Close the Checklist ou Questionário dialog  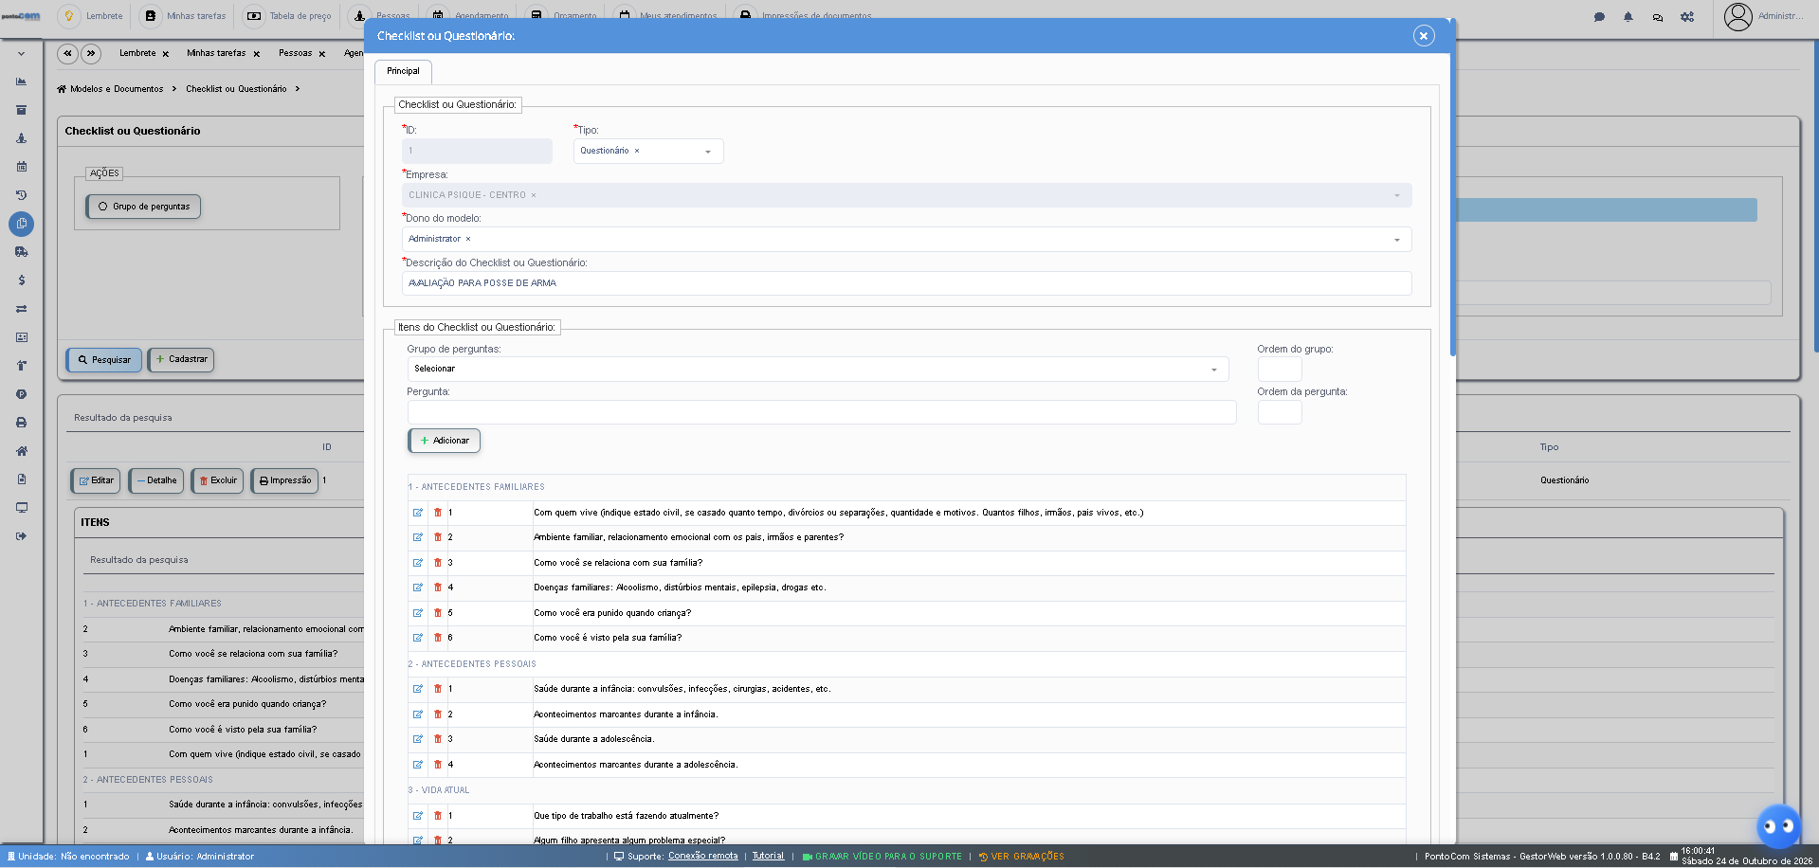1423,36
